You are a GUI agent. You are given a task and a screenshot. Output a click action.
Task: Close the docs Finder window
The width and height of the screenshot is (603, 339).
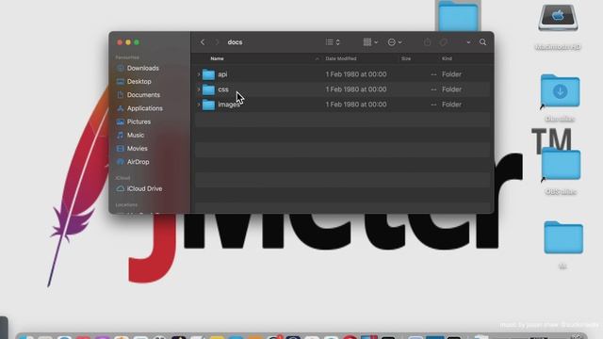120,42
